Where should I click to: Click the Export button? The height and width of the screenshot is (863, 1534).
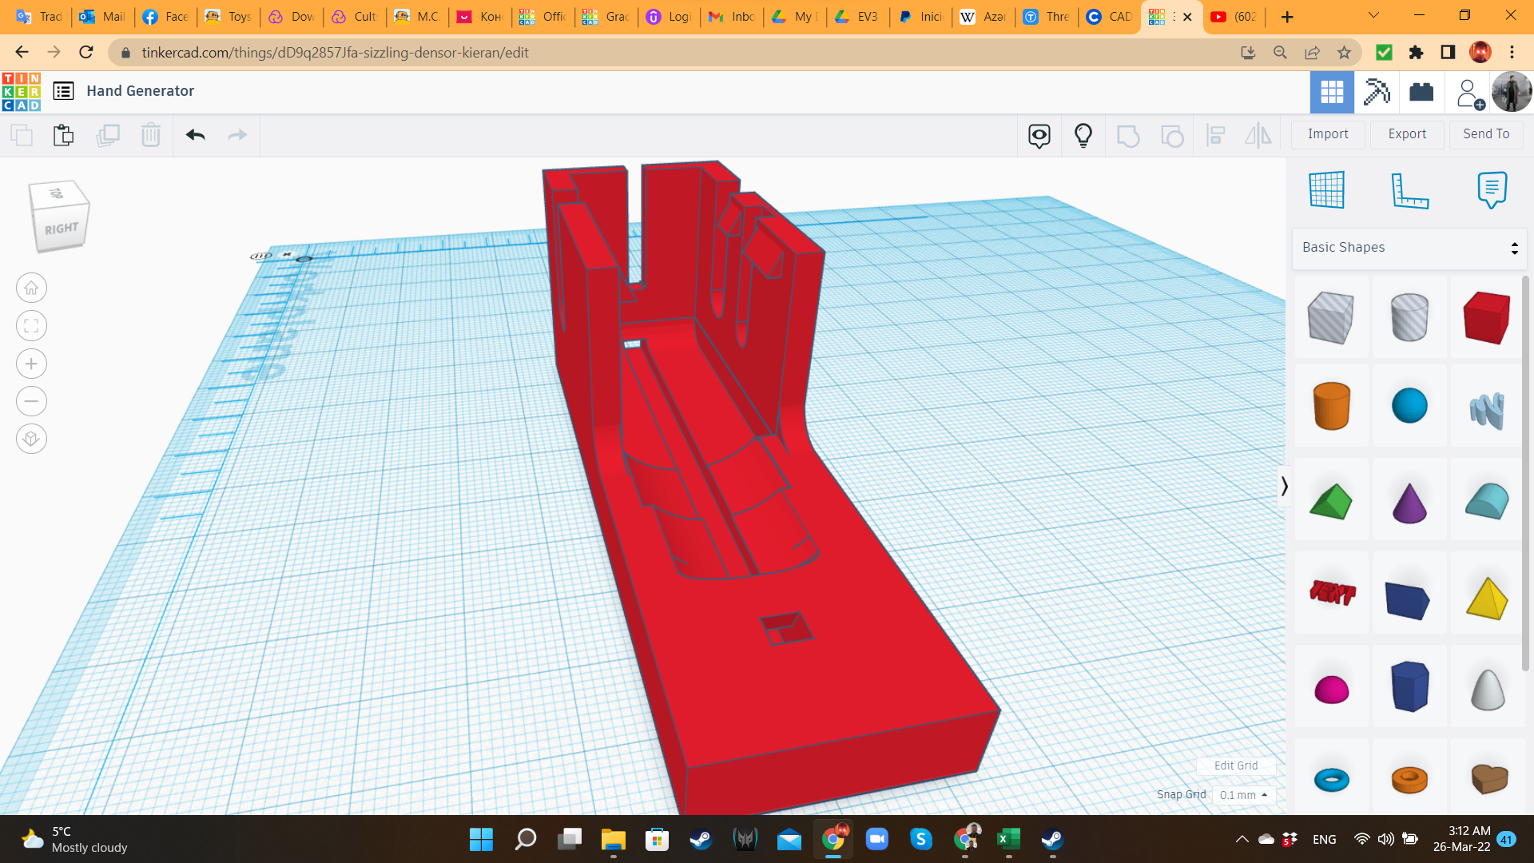click(1406, 134)
